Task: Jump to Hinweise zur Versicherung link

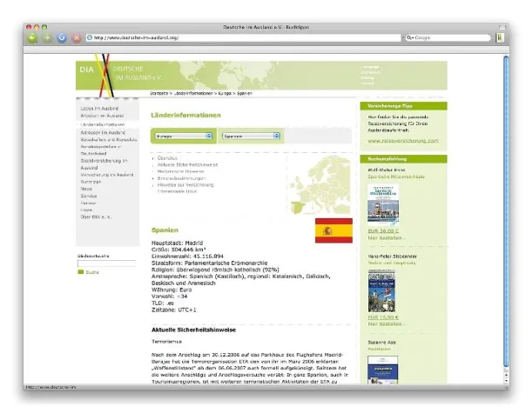Action: [185, 185]
